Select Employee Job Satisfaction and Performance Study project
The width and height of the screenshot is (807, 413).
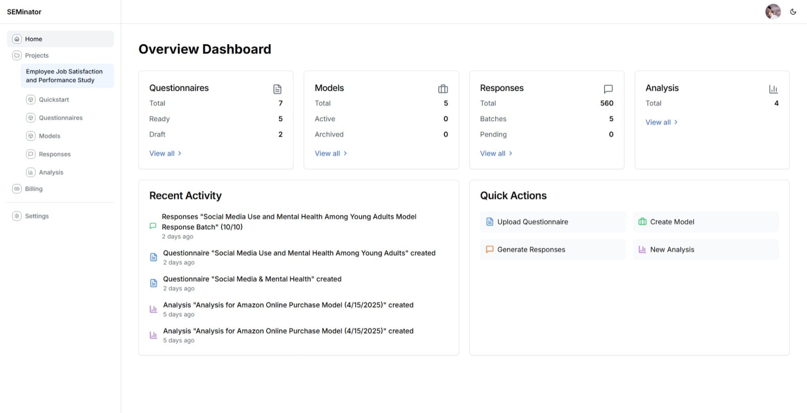click(x=64, y=76)
